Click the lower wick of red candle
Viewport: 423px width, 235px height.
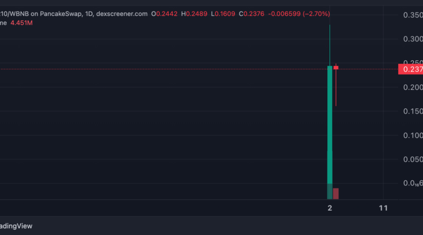tap(336, 89)
